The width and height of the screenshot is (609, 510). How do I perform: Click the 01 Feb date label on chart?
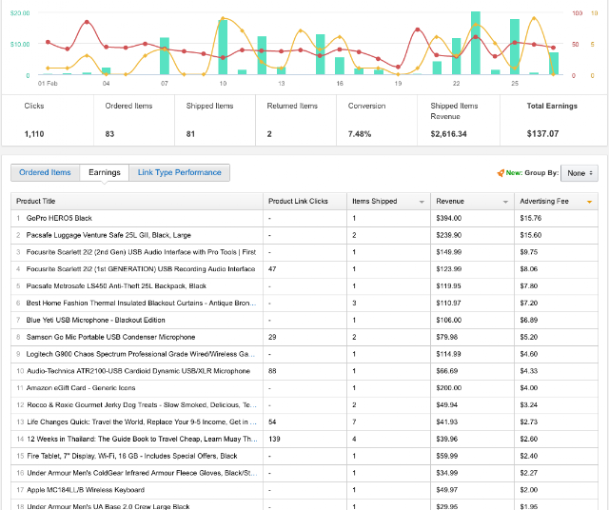pos(47,83)
